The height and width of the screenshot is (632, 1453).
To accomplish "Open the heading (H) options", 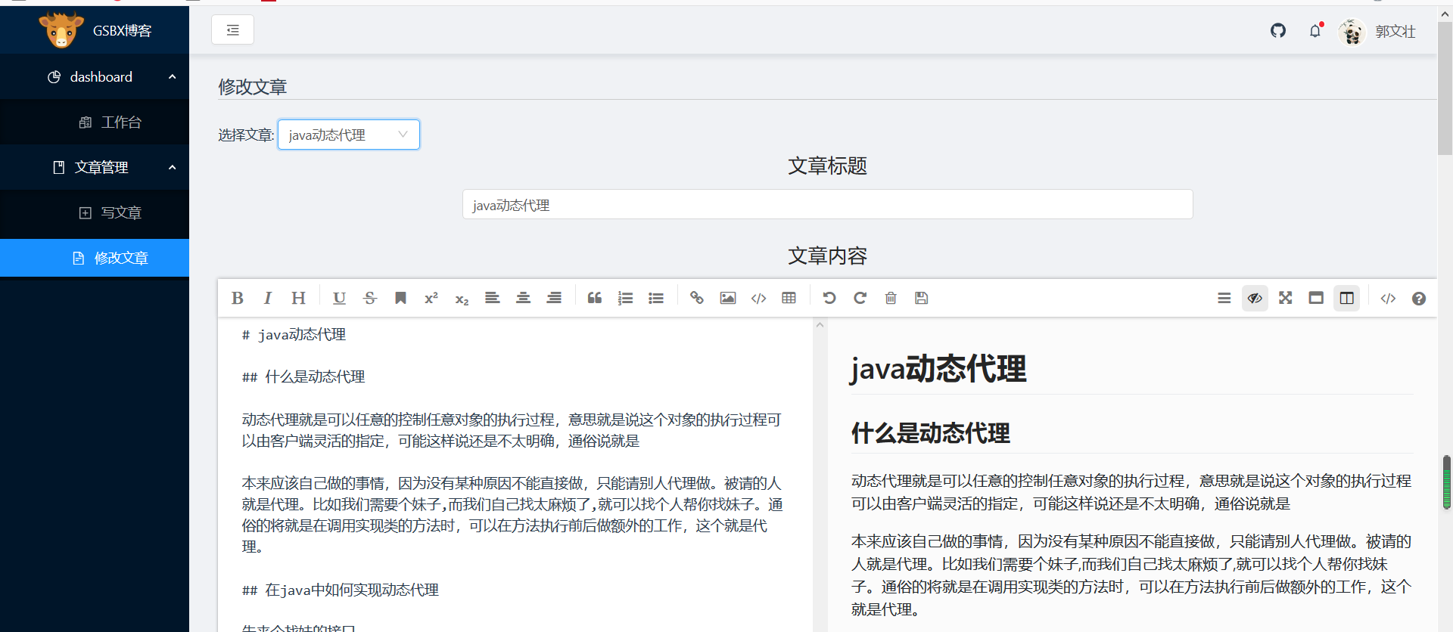I will (299, 298).
